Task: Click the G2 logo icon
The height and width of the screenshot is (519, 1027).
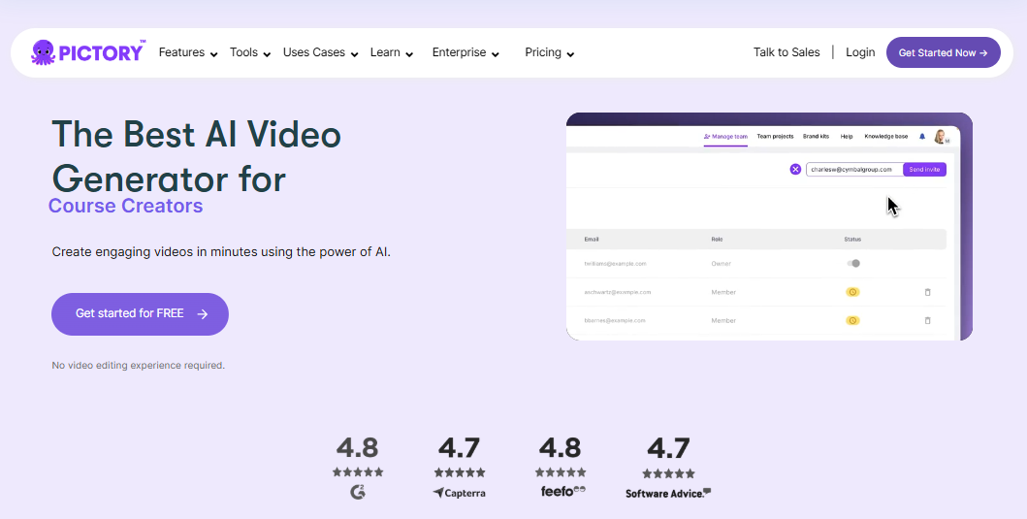Action: [x=358, y=492]
